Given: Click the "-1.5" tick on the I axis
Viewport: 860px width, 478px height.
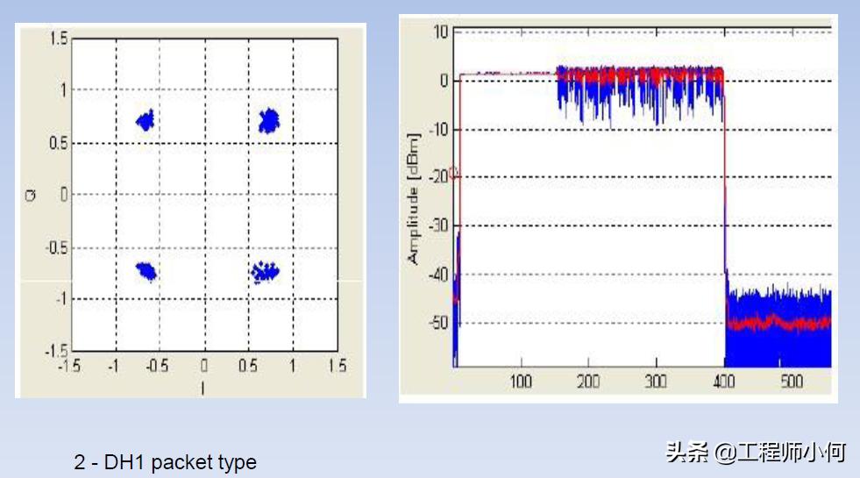Looking at the screenshot, I should click(x=69, y=366).
